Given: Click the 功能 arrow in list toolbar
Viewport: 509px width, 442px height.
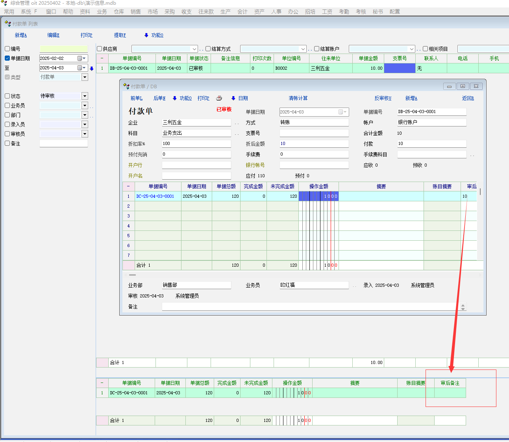Looking at the screenshot, I should pyautogui.click(x=146, y=35).
